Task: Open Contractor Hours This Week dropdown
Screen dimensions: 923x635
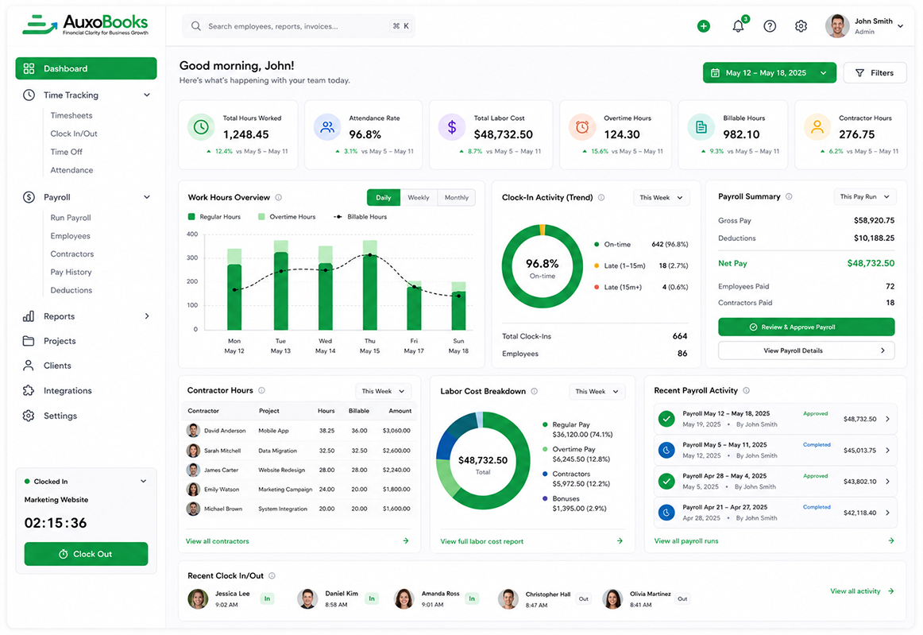Action: 383,391
